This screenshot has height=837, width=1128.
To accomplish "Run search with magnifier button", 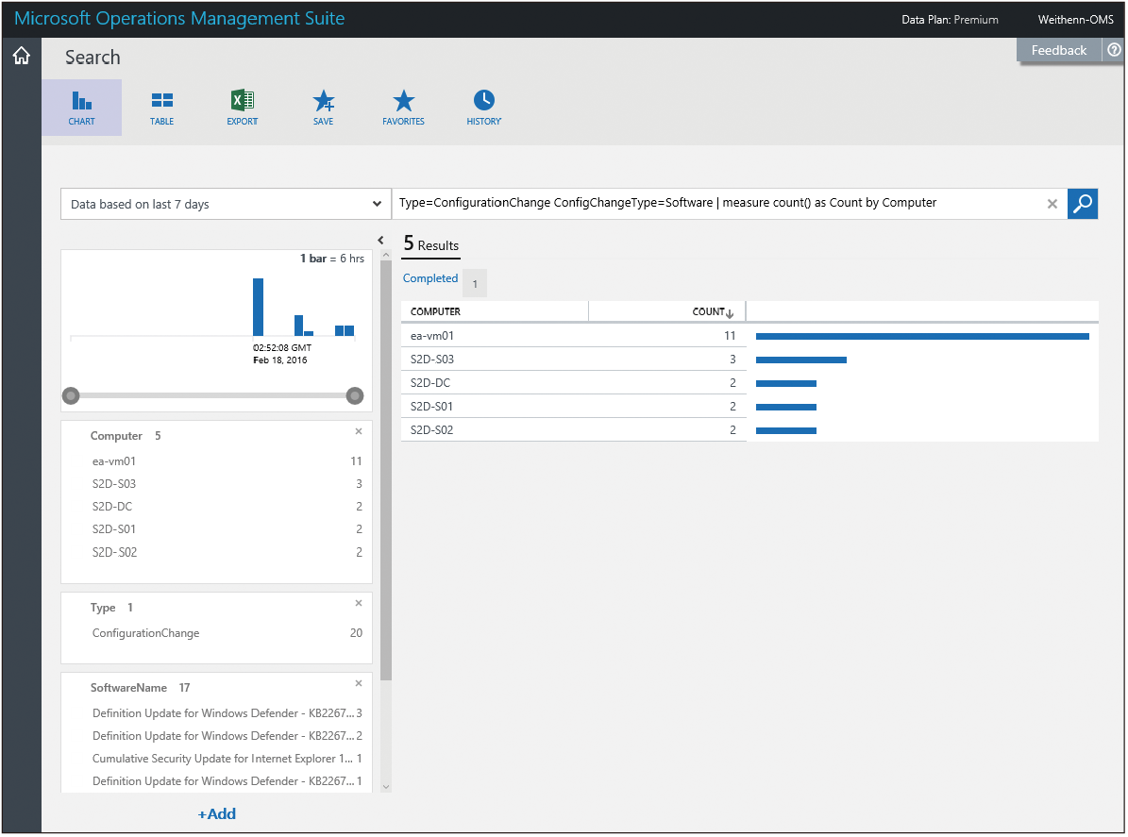I will pyautogui.click(x=1083, y=204).
